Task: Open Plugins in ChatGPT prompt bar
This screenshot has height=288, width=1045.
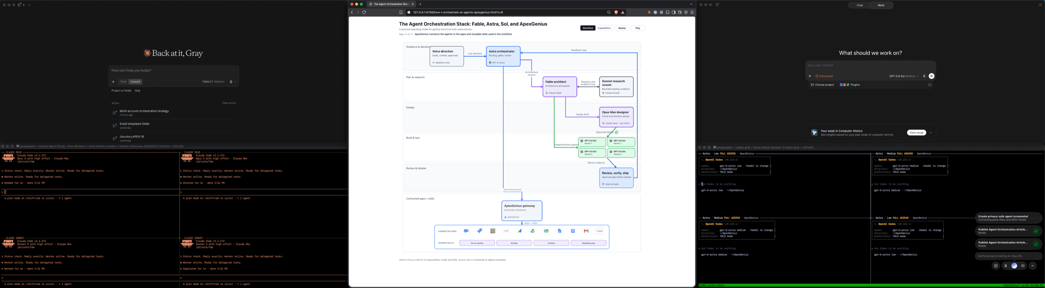Action: (850, 85)
